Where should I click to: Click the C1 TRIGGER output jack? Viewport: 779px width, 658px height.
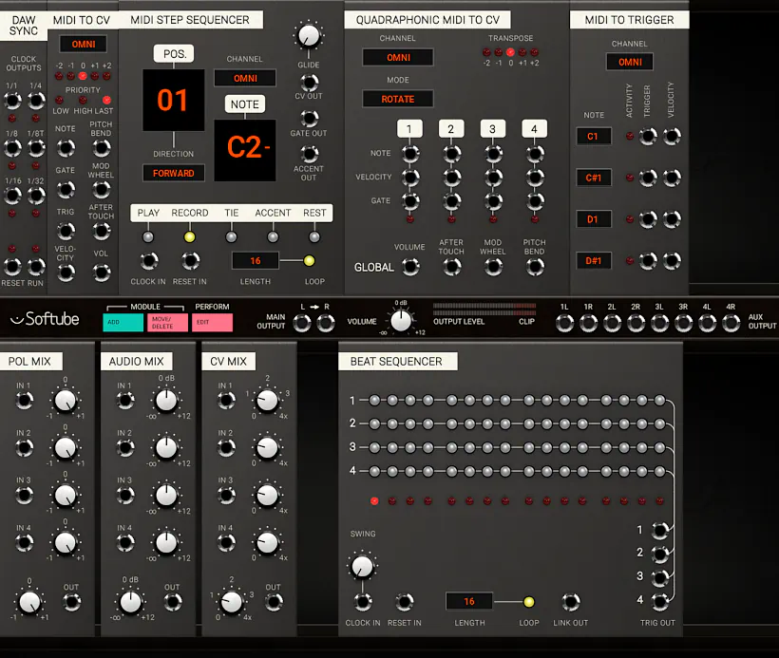648,136
